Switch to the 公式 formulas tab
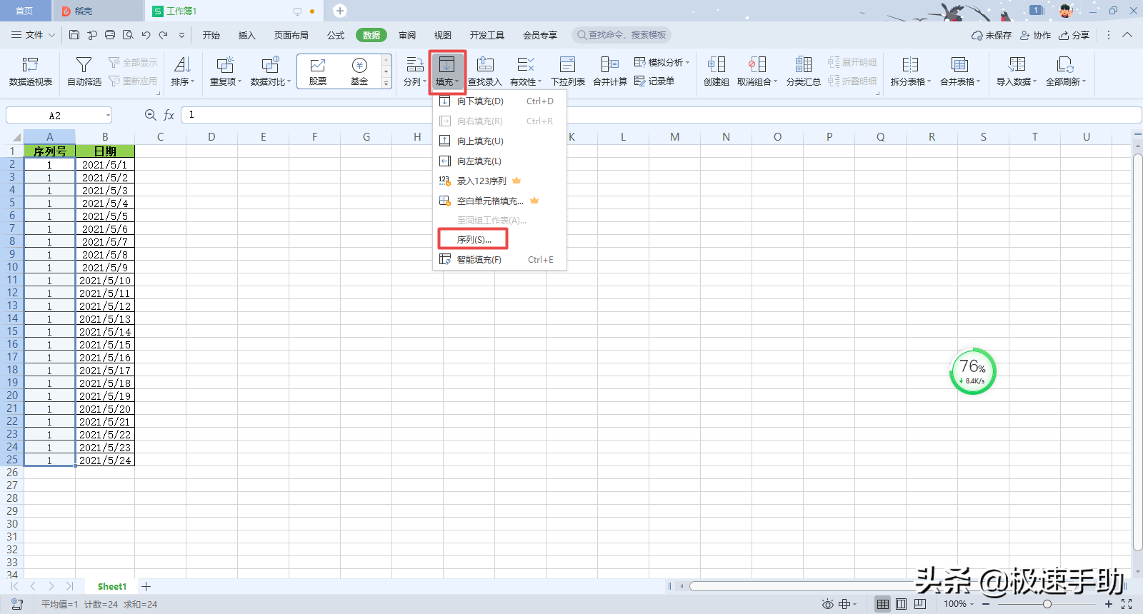The width and height of the screenshot is (1143, 614). 336,35
